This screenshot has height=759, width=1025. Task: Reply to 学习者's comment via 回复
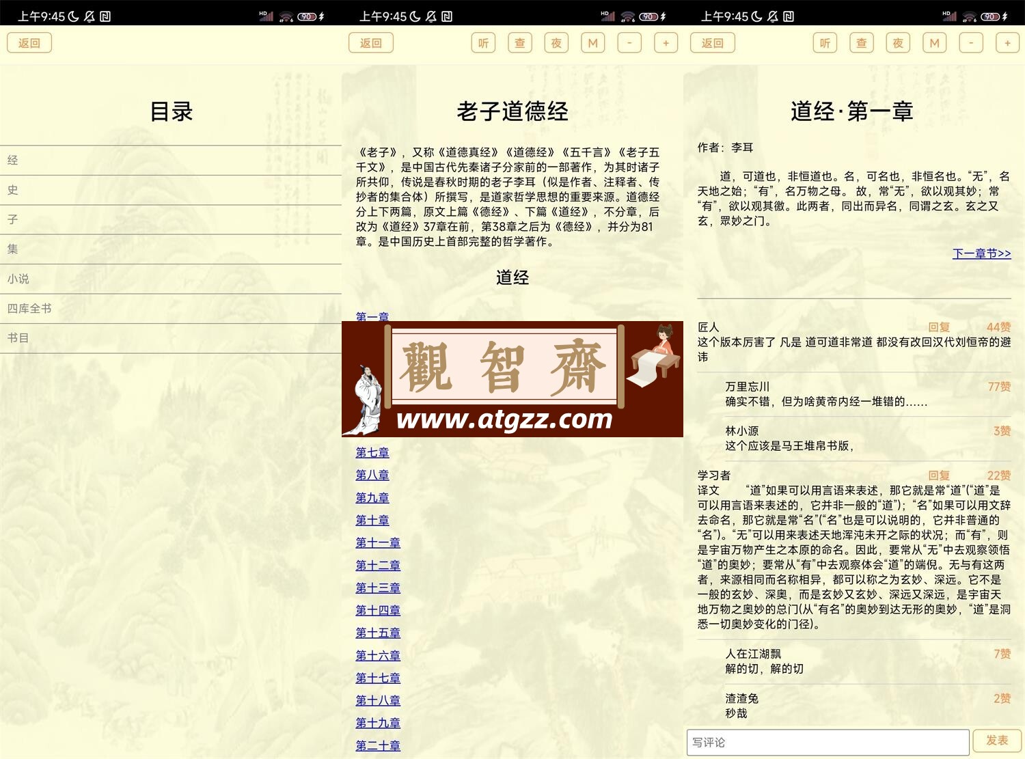coord(939,475)
